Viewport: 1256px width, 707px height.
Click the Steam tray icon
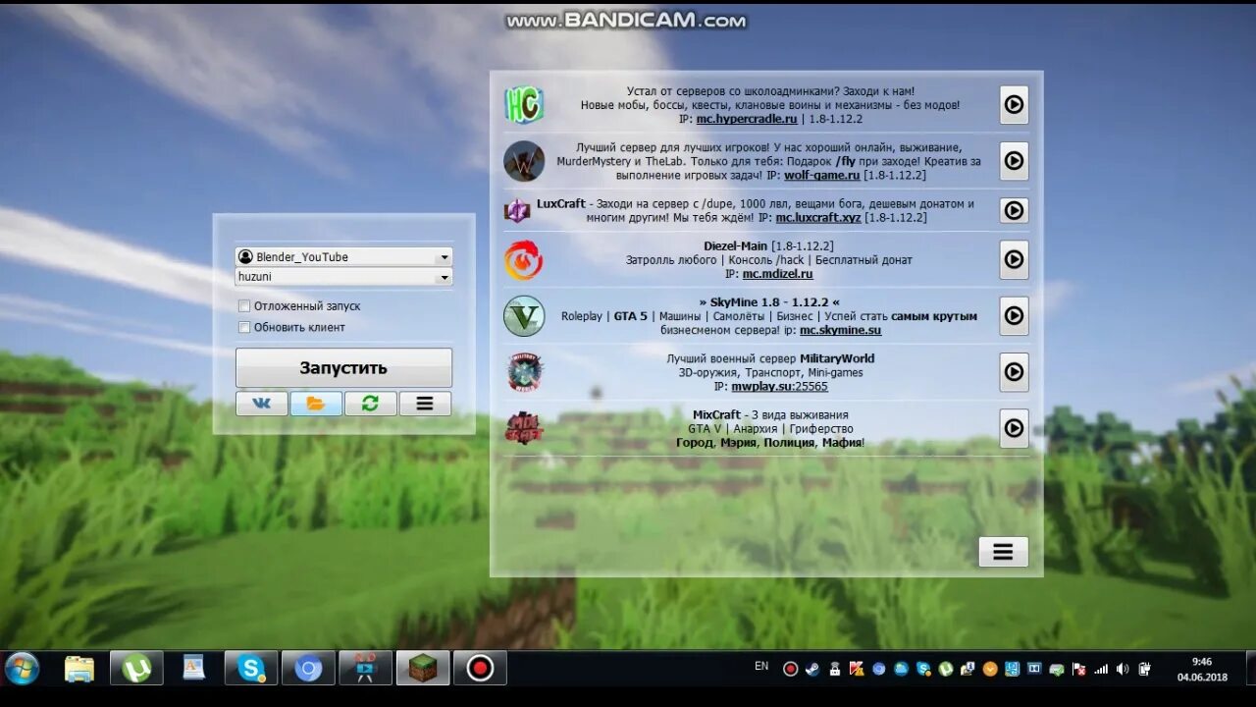pyautogui.click(x=812, y=669)
